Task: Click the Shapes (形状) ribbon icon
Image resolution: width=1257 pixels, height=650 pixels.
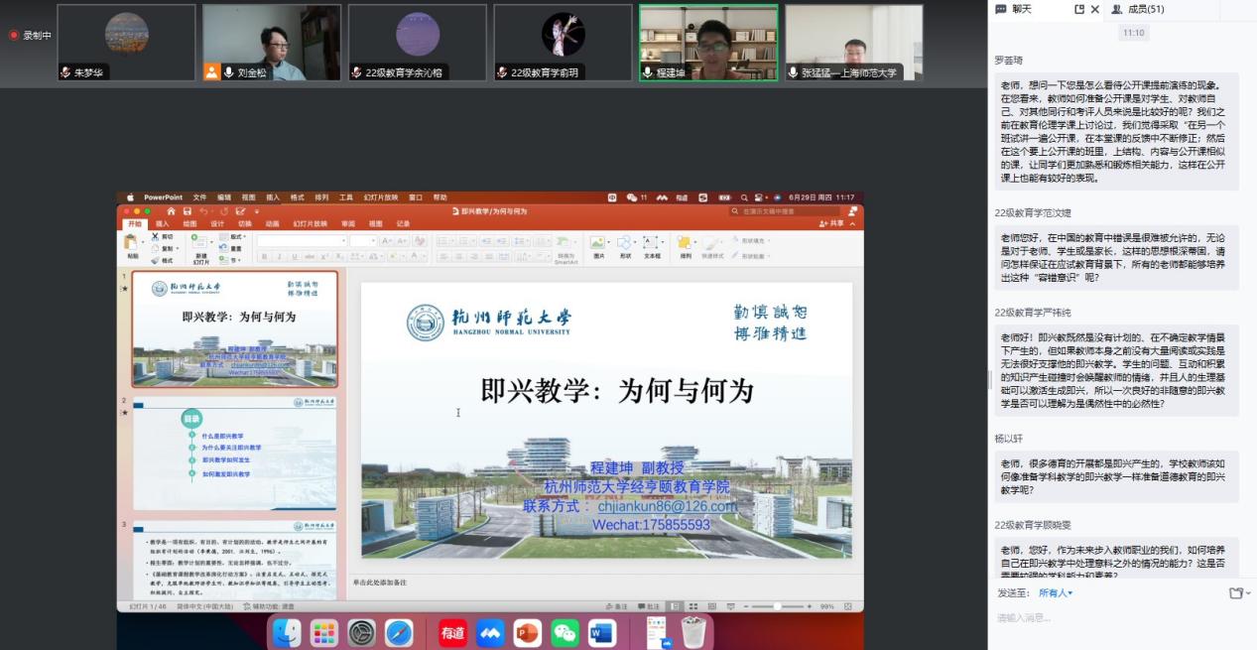Action: (x=625, y=244)
